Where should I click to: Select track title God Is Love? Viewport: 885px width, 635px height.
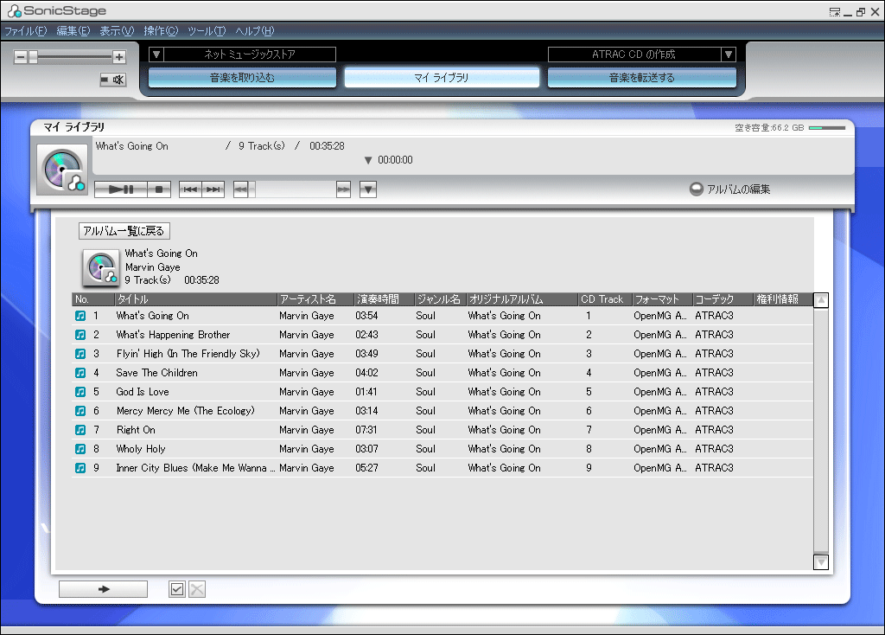143,392
